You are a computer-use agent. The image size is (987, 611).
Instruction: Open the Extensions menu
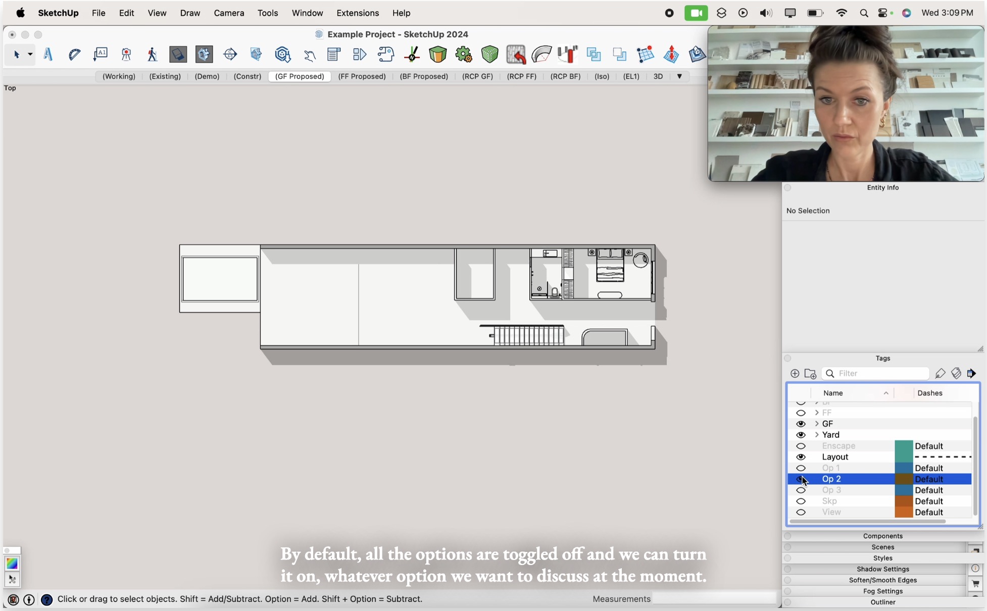pyautogui.click(x=357, y=13)
